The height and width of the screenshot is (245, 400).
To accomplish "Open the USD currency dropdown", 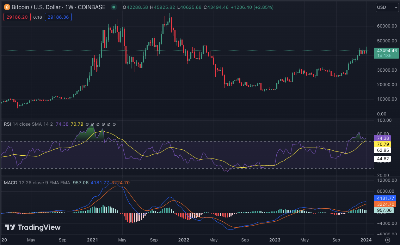I will tap(387, 7).
